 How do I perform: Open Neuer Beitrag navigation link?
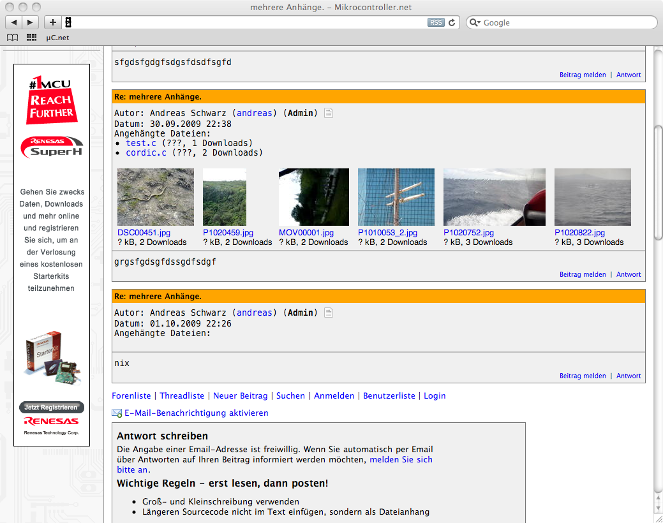point(240,395)
